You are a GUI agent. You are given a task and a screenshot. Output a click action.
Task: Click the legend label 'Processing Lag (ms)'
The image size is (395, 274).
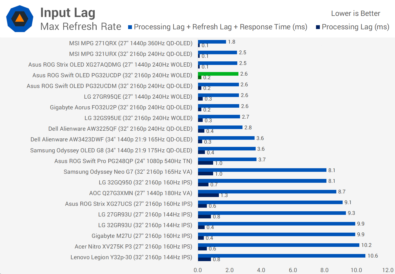pyautogui.click(x=356, y=27)
